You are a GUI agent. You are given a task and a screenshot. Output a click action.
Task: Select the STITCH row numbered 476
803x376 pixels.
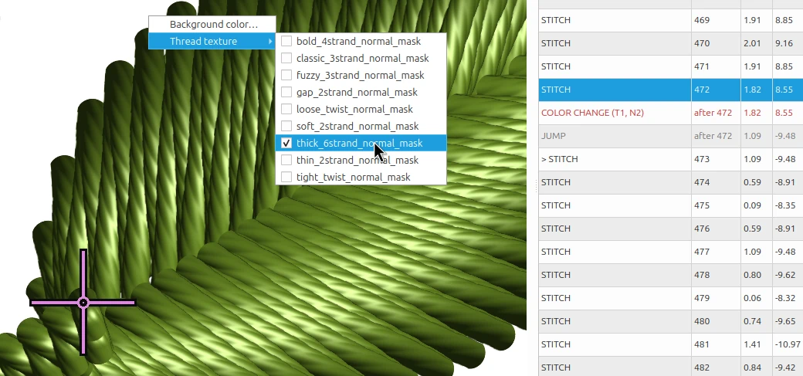pos(670,229)
